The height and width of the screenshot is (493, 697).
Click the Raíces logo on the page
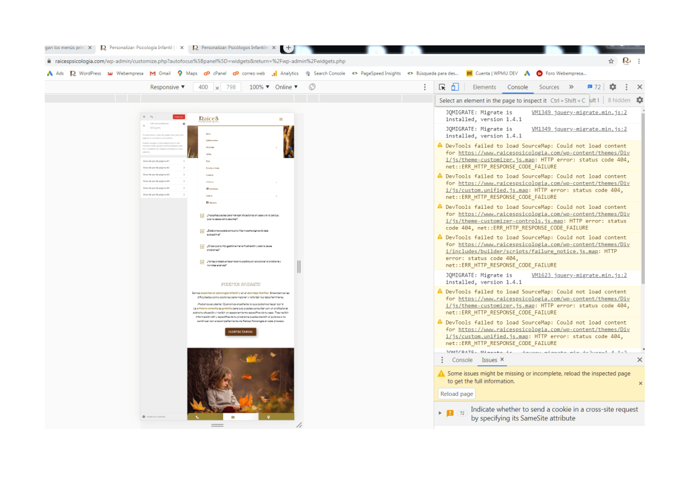(209, 119)
